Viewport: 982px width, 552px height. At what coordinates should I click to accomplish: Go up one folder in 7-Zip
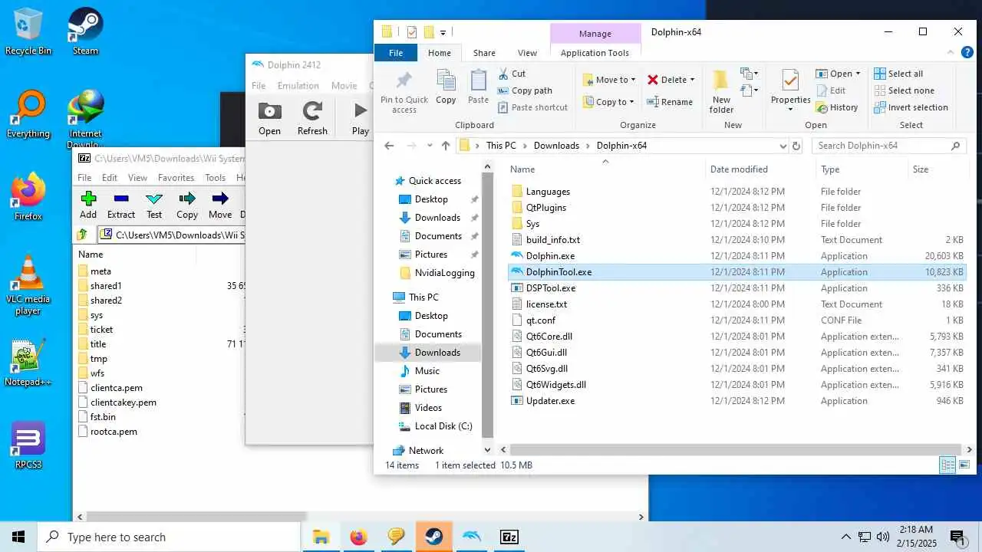(x=83, y=235)
